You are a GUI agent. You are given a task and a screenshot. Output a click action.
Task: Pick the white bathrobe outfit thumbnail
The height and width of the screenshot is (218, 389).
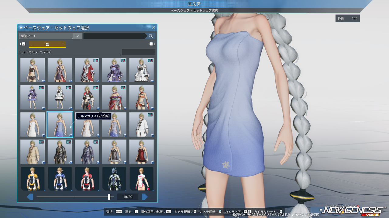coord(141,124)
